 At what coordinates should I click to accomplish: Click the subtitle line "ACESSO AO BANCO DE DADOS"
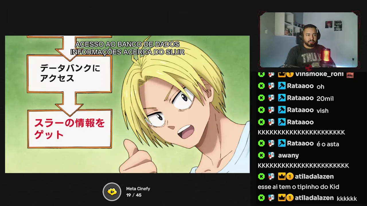[127, 44]
